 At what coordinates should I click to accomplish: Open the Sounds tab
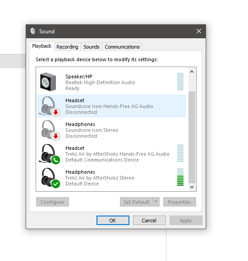tap(92, 47)
